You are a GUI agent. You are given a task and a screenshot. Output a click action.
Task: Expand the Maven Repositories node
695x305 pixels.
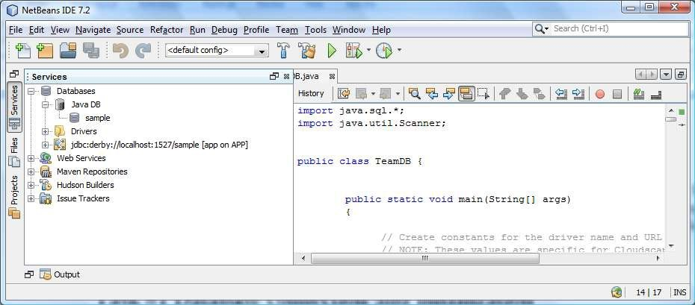(31, 172)
